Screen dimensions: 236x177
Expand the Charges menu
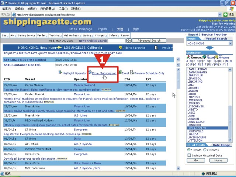[101, 35]
